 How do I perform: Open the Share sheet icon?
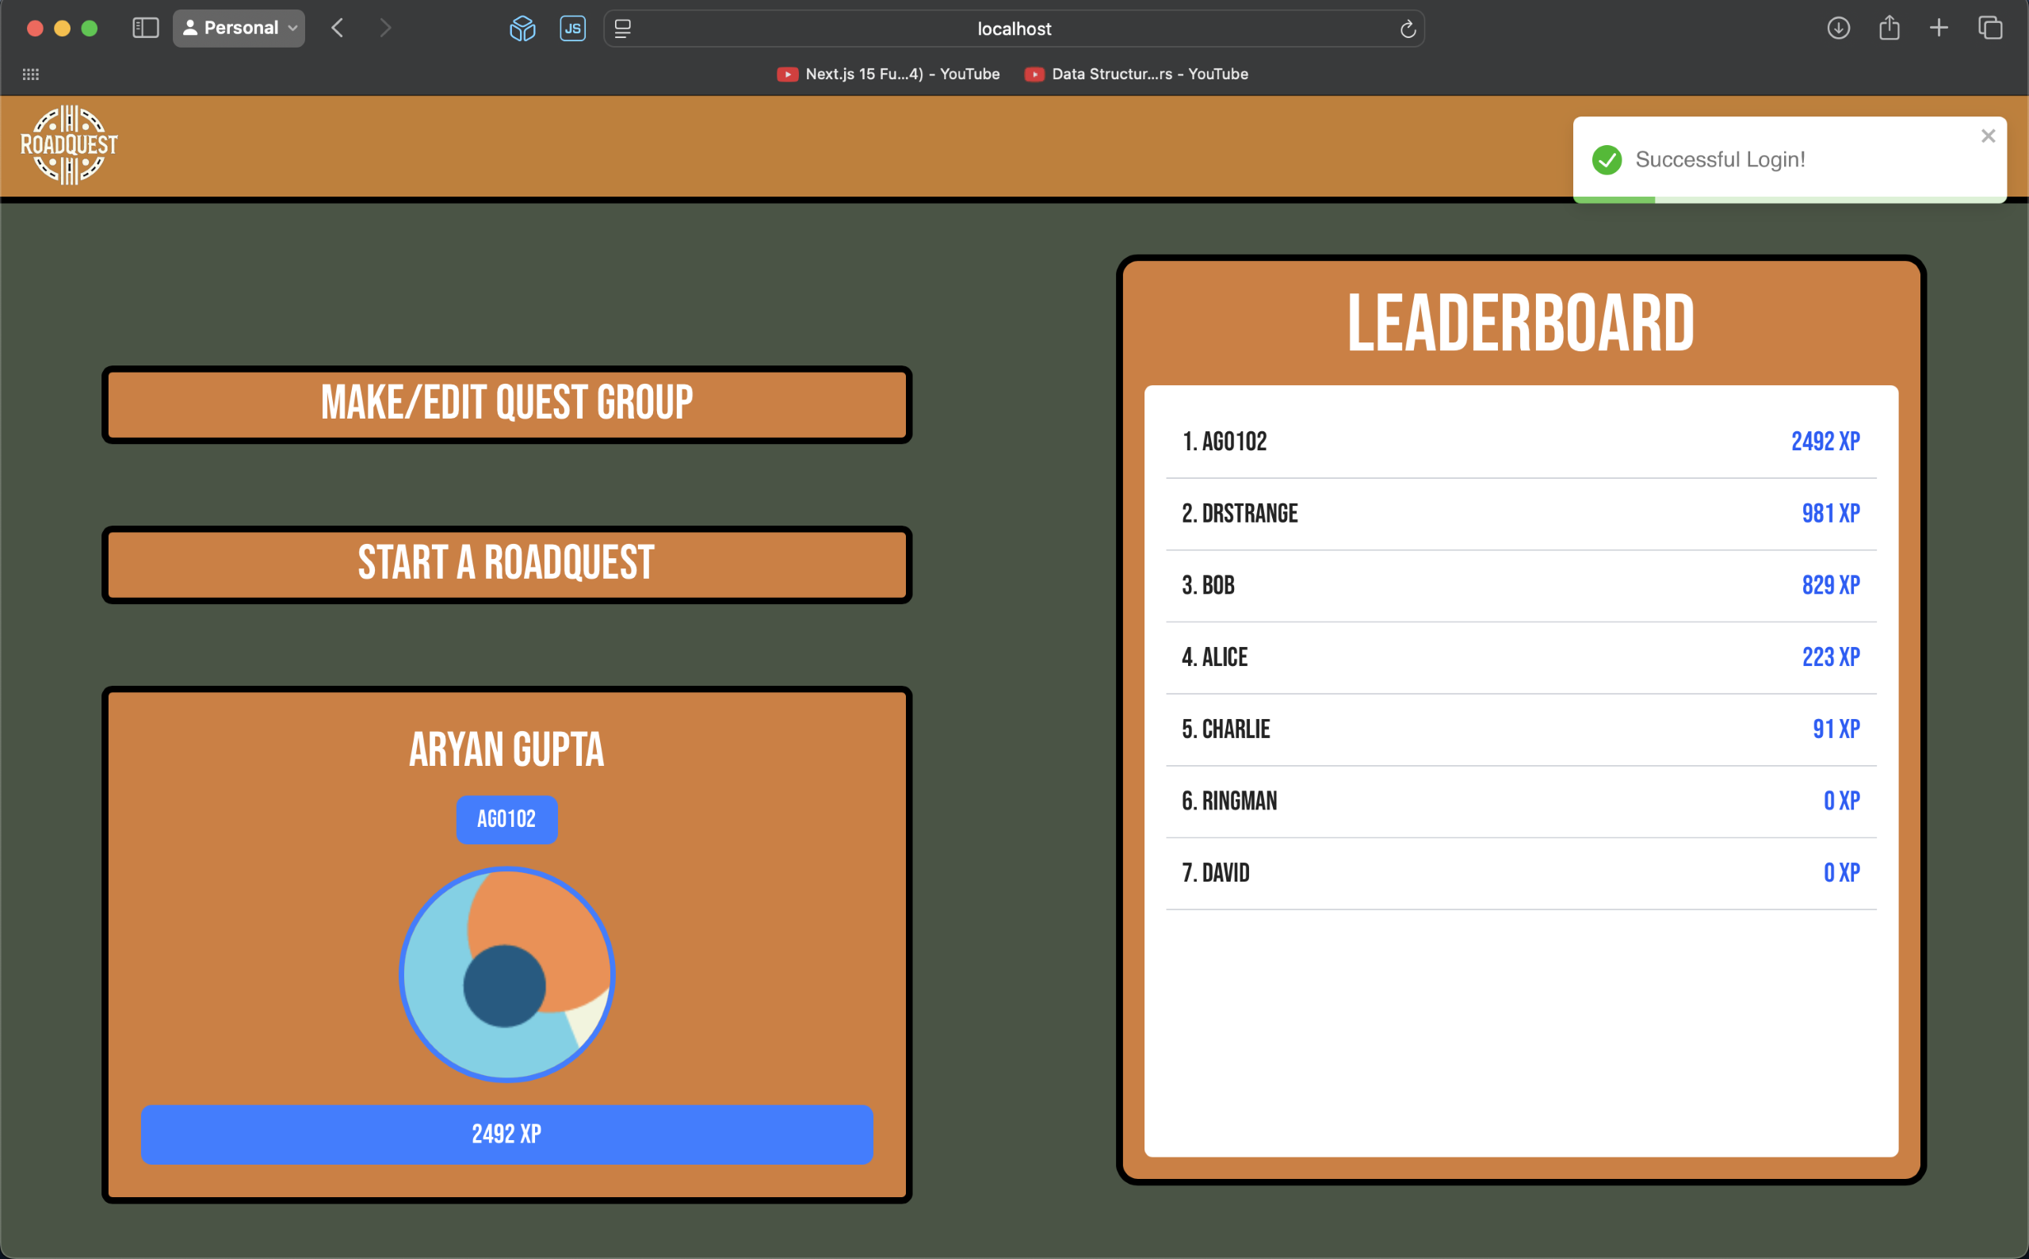click(1889, 29)
